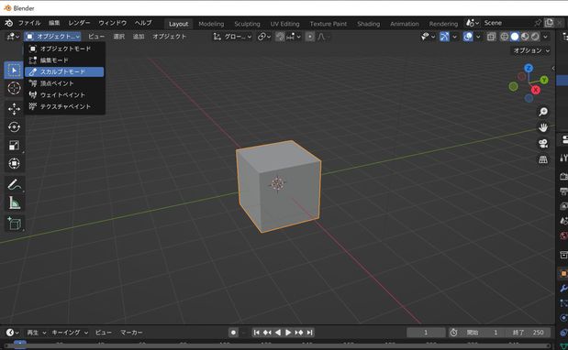The height and width of the screenshot is (350, 568).
Task: Switch to wireframe shading
Action: [x=505, y=37]
